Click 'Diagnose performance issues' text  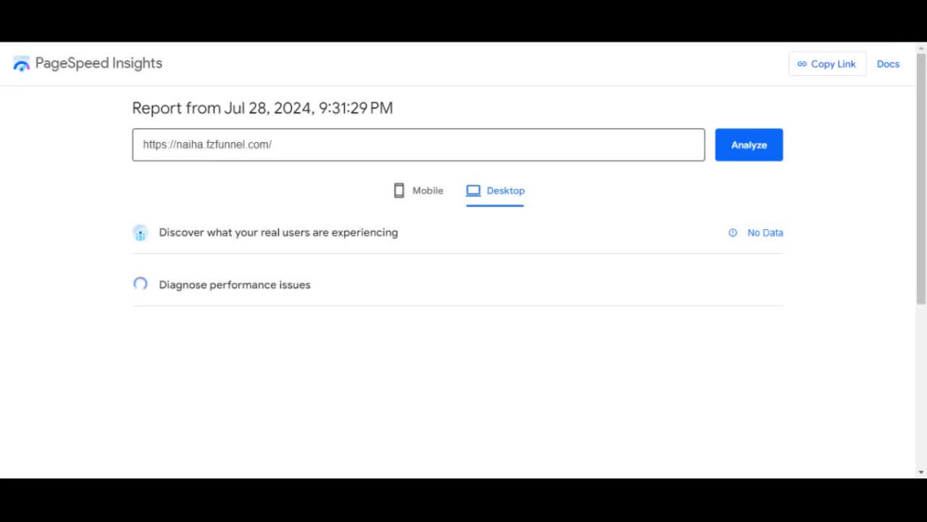pyautogui.click(x=235, y=285)
